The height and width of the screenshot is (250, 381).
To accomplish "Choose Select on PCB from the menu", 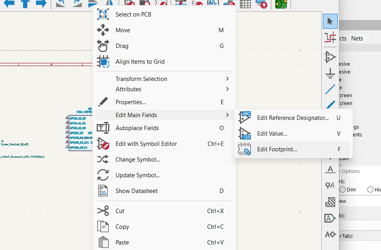I will [x=134, y=14].
